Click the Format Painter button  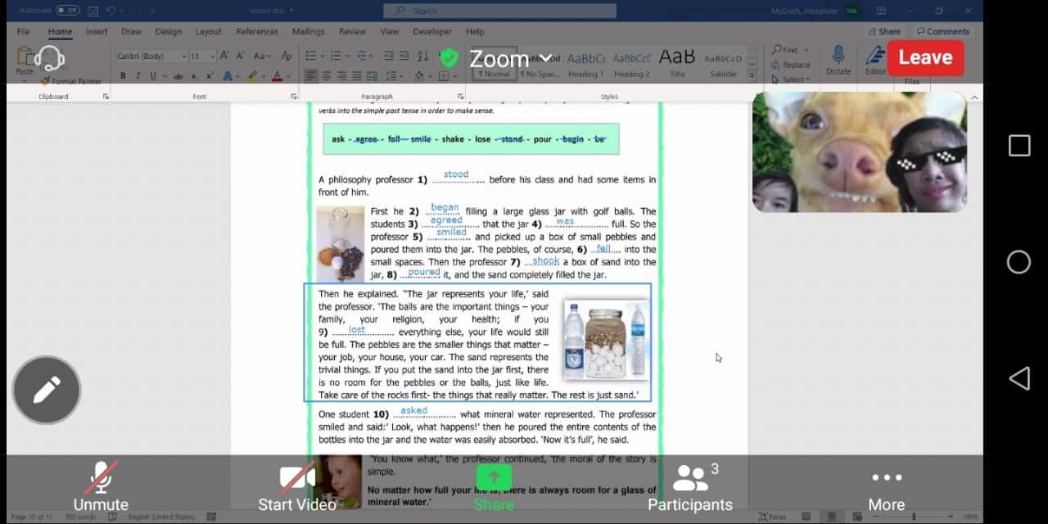click(x=71, y=81)
